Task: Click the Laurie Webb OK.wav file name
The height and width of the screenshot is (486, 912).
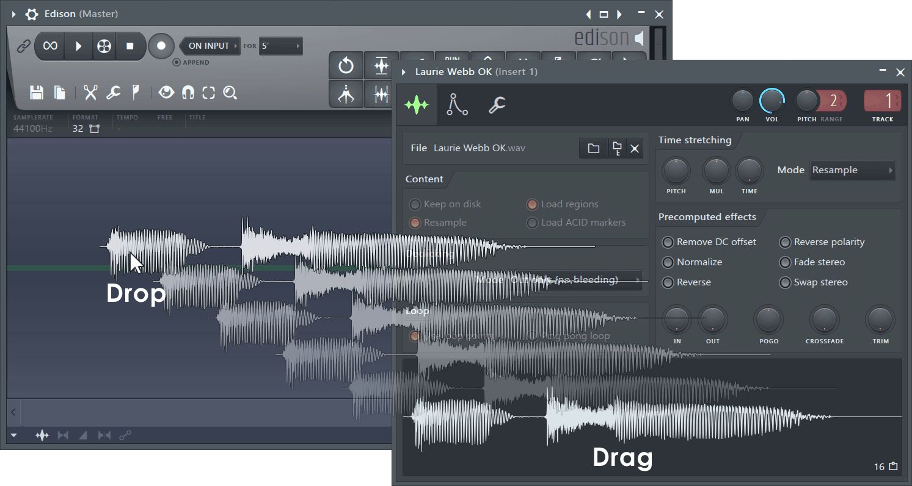Action: (x=480, y=148)
